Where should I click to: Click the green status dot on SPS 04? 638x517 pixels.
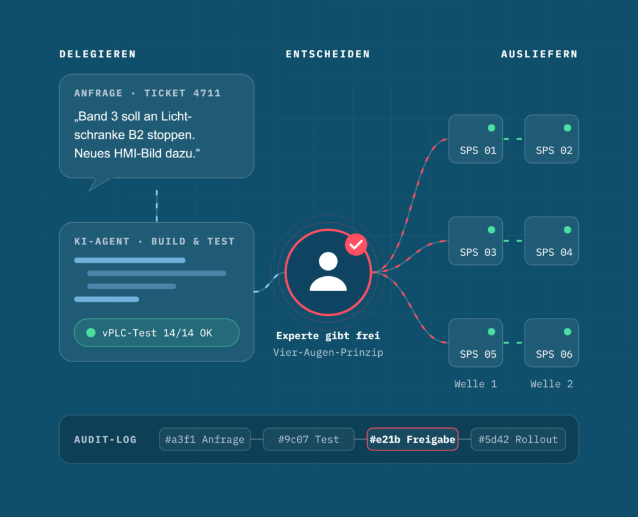pyautogui.click(x=568, y=230)
